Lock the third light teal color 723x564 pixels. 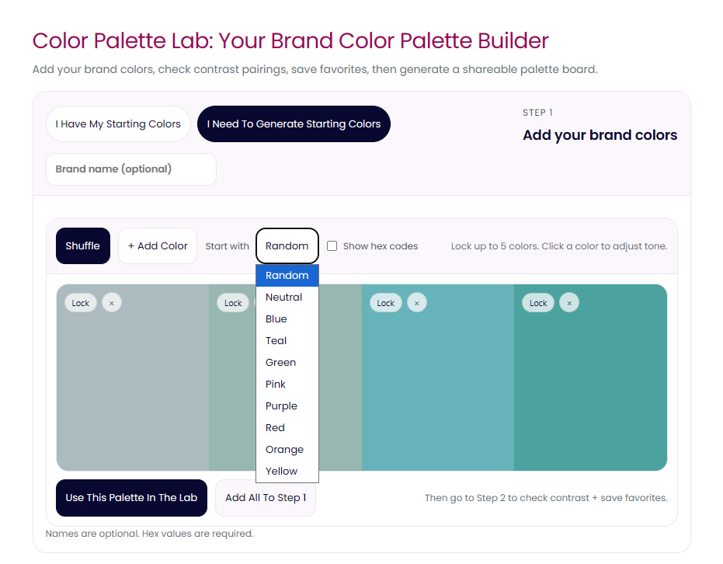(386, 303)
